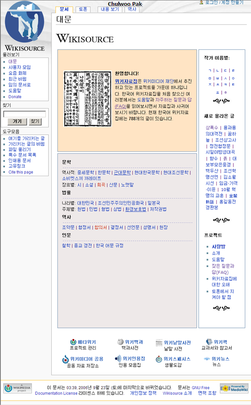Click the user icon beside 로그인

tap(201, 3)
